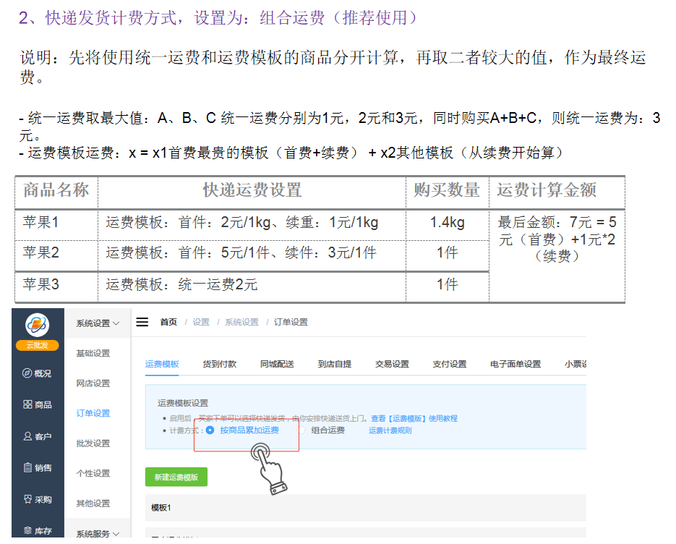
Task: Open 运费计费规则 link
Action: 390,430
